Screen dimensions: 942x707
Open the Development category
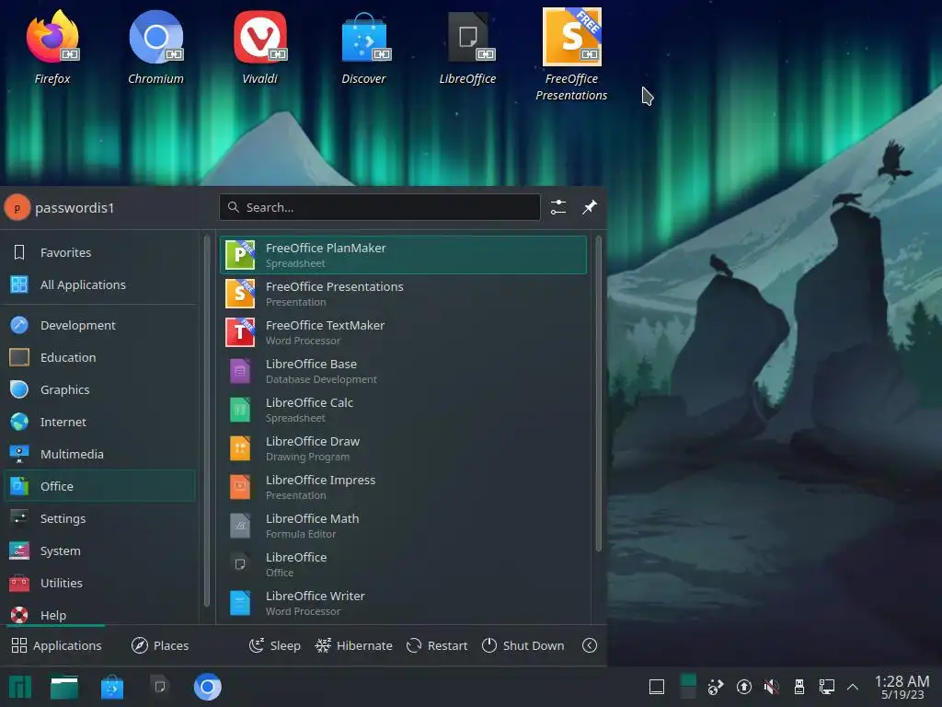[x=99, y=325]
